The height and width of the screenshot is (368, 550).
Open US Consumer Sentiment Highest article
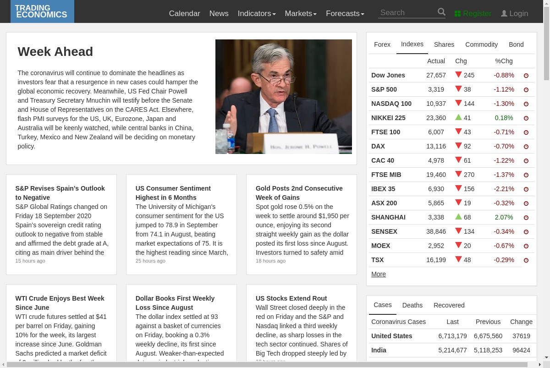click(173, 193)
